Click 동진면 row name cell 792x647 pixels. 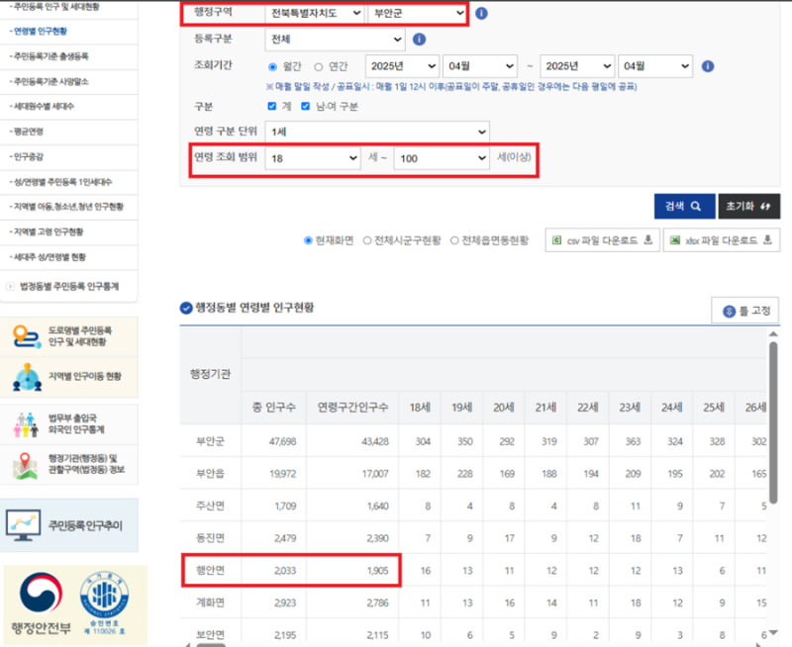point(211,538)
